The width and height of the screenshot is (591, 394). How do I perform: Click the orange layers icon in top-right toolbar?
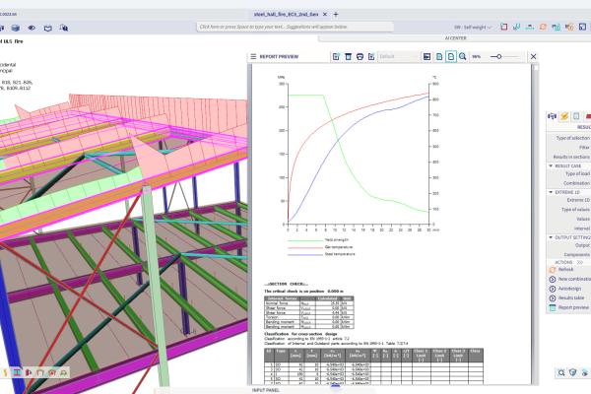[x=569, y=27]
